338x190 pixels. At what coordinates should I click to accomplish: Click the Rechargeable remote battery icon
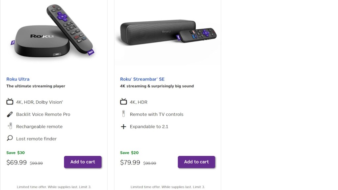tap(10, 126)
